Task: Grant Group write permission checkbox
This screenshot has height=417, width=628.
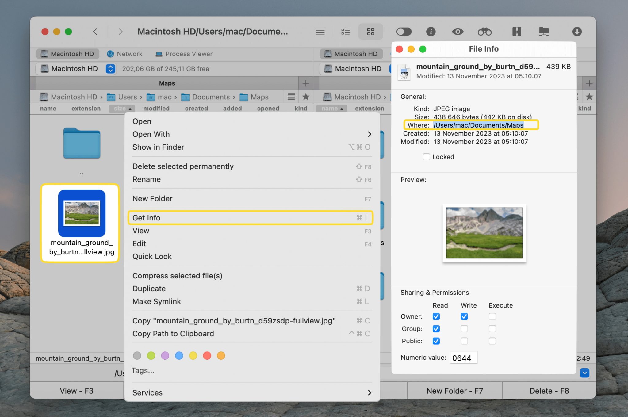Action: coord(464,329)
